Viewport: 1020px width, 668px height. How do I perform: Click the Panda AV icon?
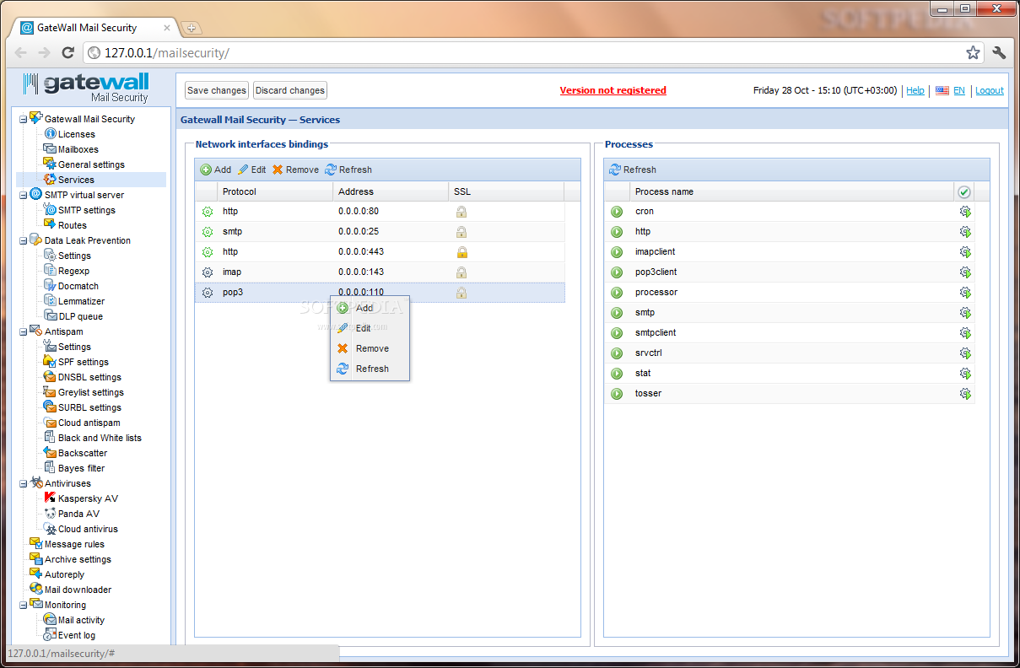tap(51, 513)
